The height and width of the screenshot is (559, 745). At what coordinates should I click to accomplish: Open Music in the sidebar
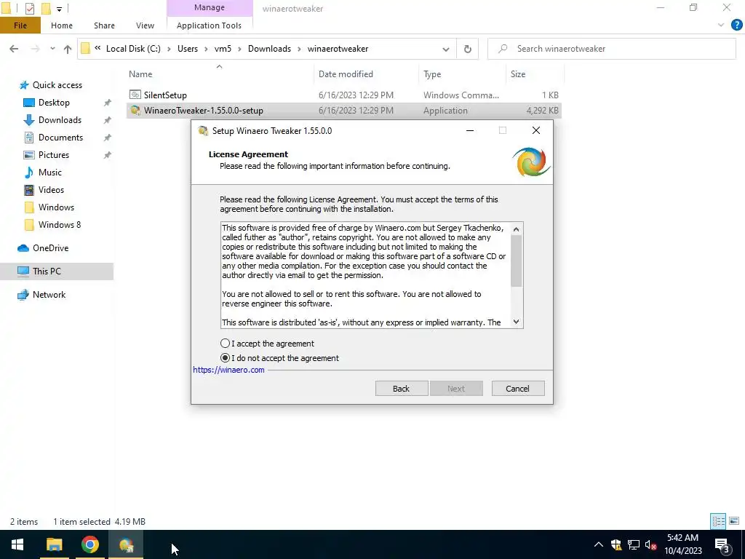(x=50, y=172)
